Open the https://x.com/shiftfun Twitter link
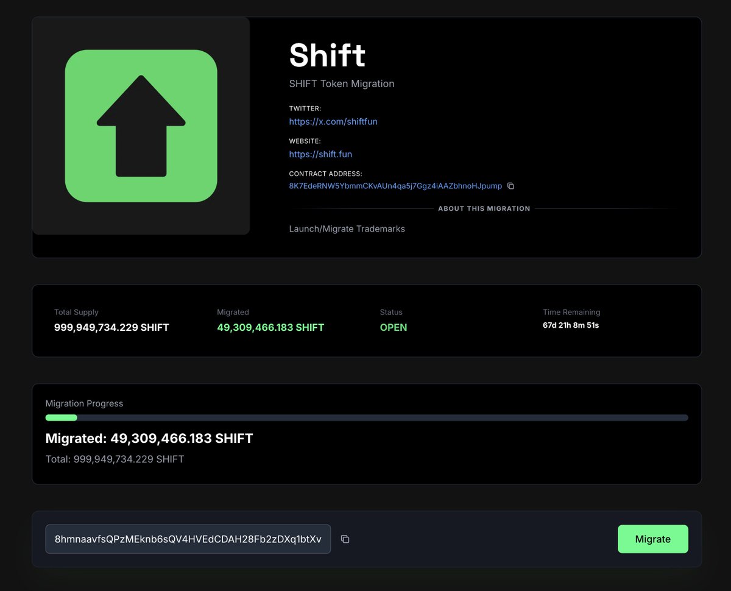 click(333, 121)
